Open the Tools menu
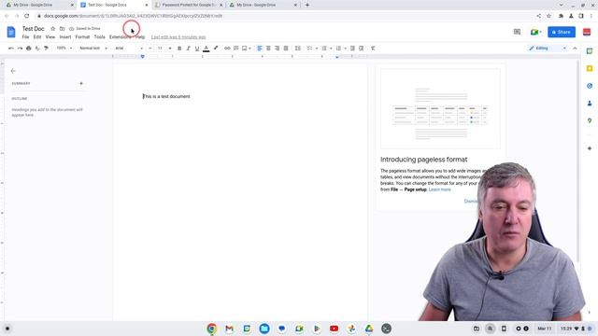The image size is (598, 336). coord(100,37)
